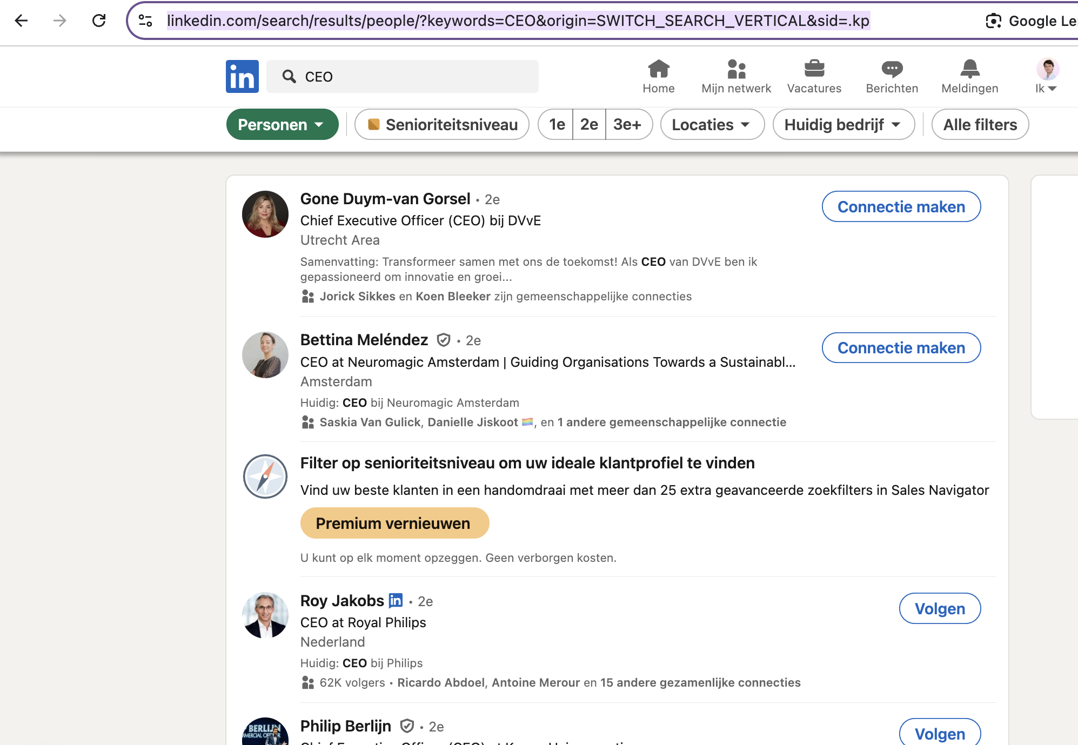Image resolution: width=1078 pixels, height=745 pixels.
Task: Open Mijn netwerk people icon
Action: tap(736, 69)
